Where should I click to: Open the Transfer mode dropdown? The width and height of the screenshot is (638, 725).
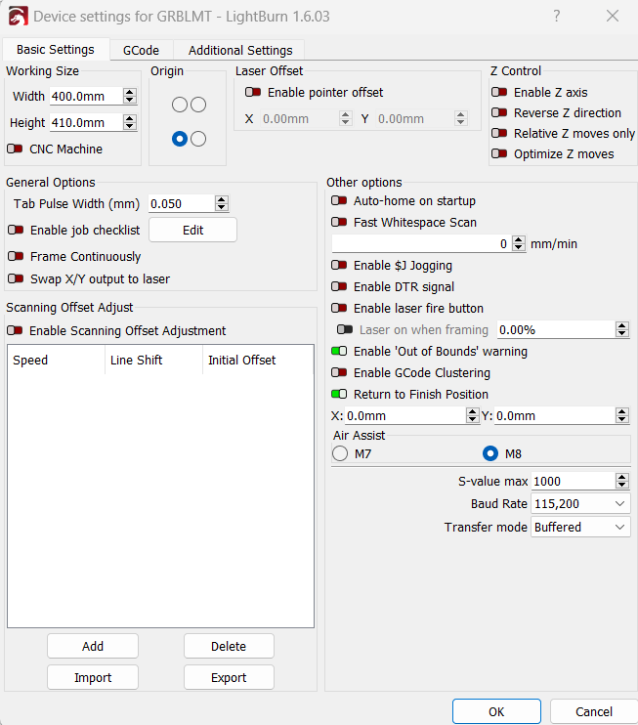580,527
